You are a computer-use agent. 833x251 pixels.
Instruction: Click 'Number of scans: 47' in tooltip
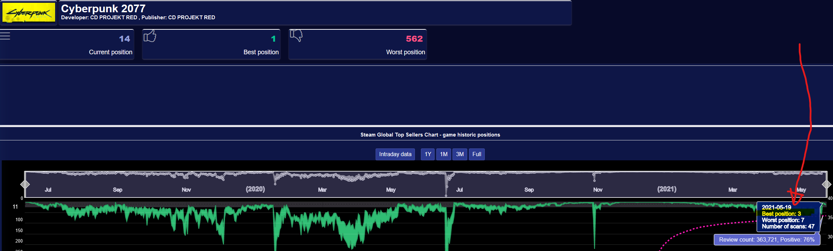tap(788, 226)
